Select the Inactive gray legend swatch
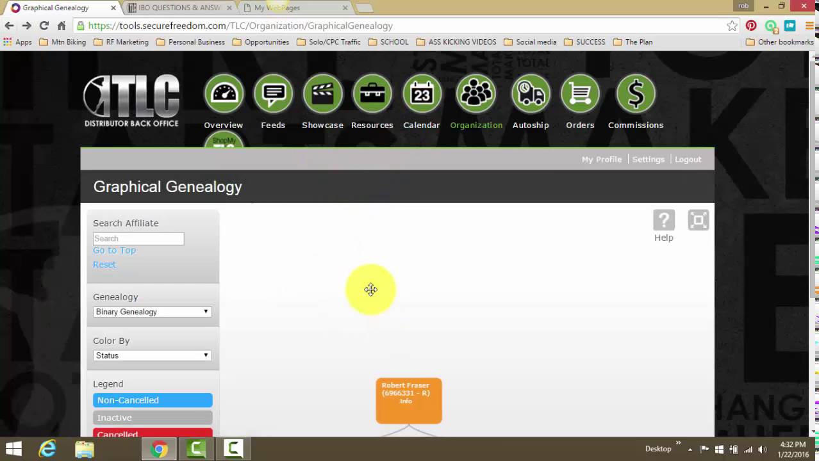 (153, 417)
